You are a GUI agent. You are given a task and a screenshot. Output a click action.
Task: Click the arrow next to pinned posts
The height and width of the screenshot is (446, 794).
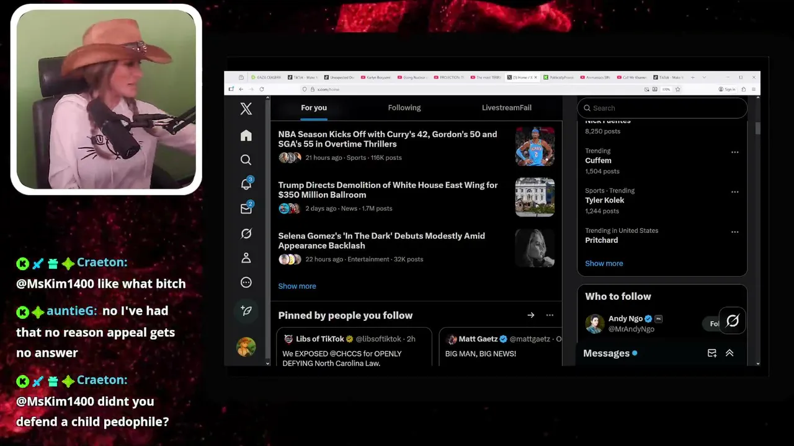click(531, 315)
